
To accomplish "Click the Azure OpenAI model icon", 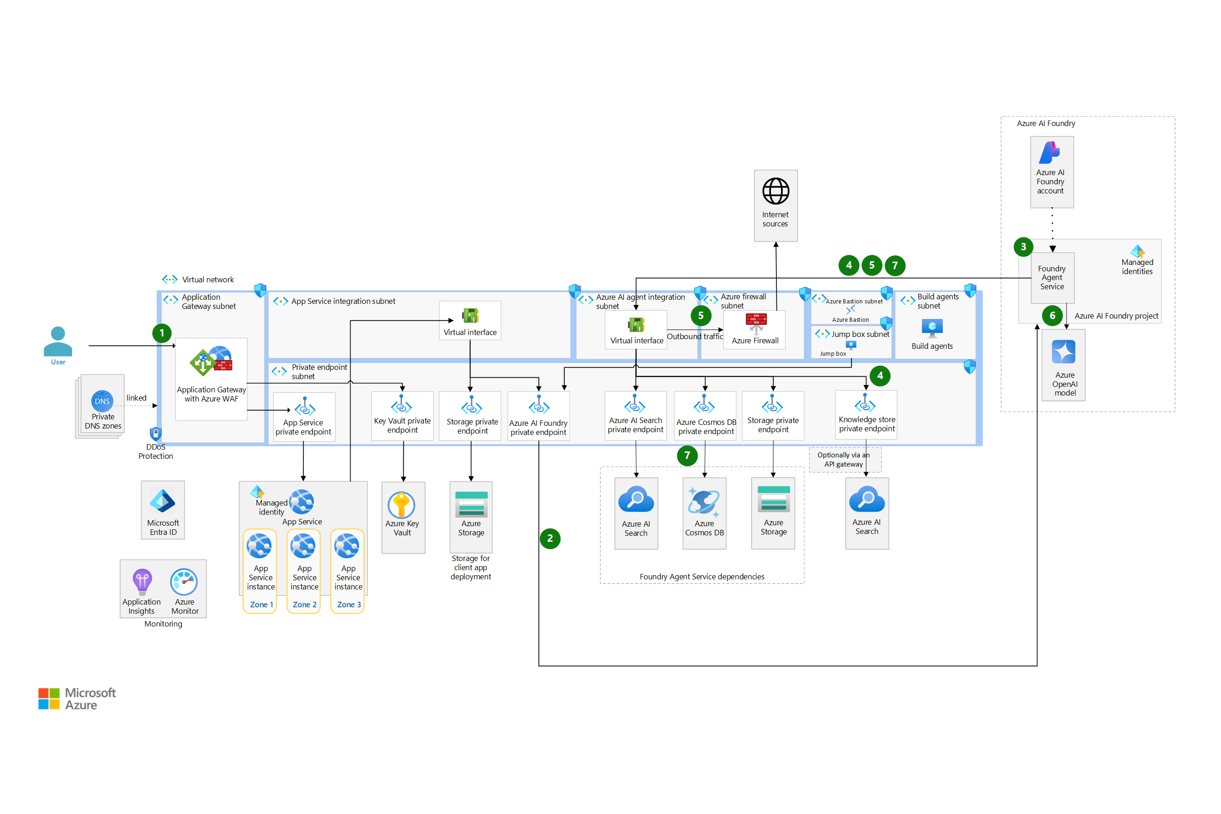I will point(1064,352).
